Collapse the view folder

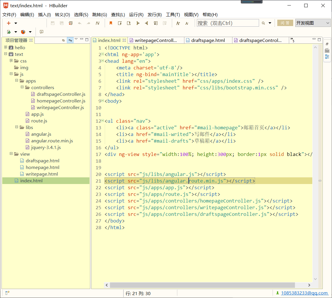point(11,154)
